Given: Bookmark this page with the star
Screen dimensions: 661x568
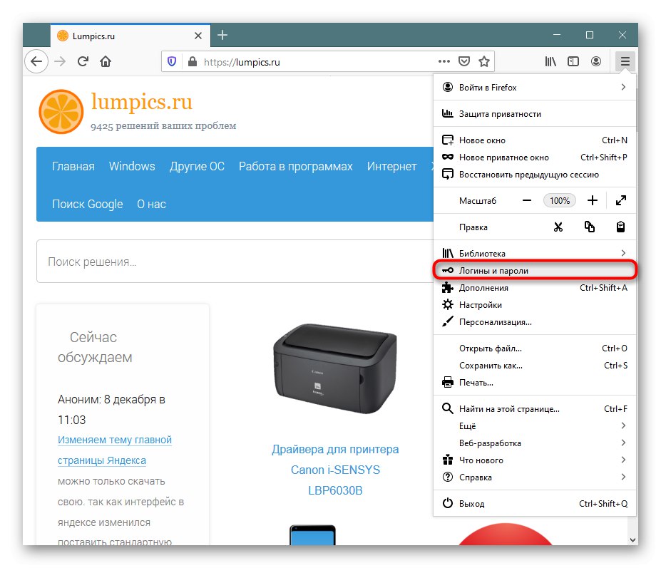Looking at the screenshot, I should (484, 61).
